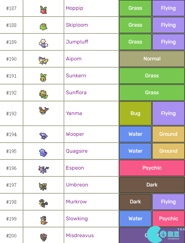Select Slowking's Water type badge
This screenshot has width=185, height=243.
click(x=135, y=219)
